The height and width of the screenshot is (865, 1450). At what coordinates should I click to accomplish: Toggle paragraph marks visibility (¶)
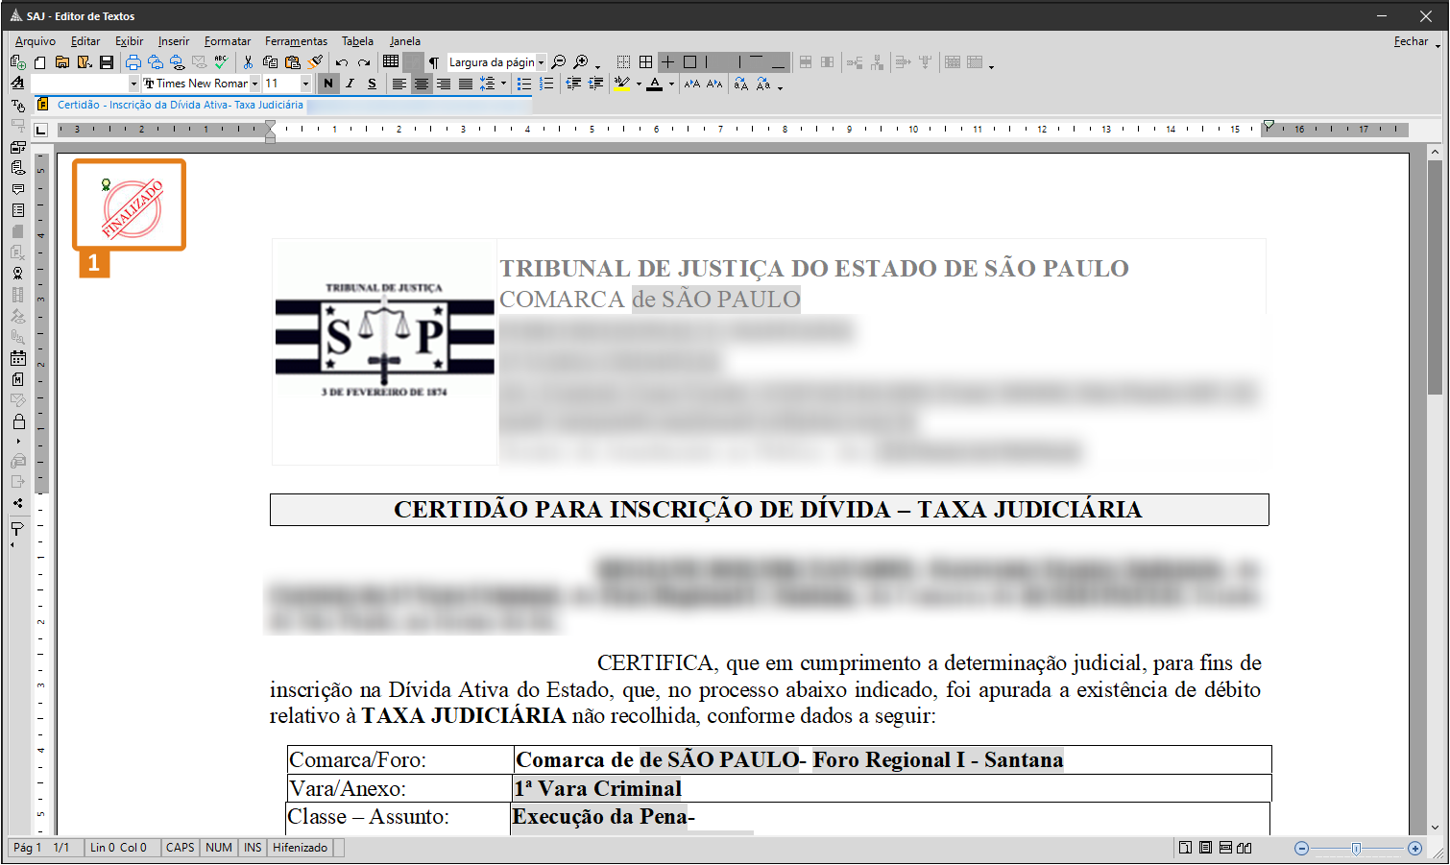434,62
